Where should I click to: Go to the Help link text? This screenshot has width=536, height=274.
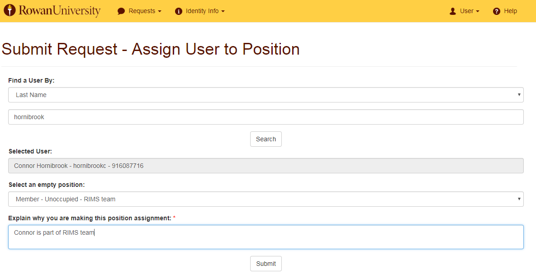coord(510,11)
